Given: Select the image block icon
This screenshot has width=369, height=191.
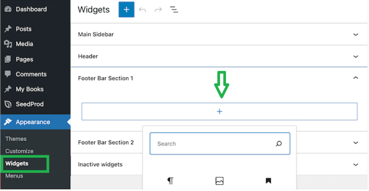Looking at the screenshot, I should 219,181.
